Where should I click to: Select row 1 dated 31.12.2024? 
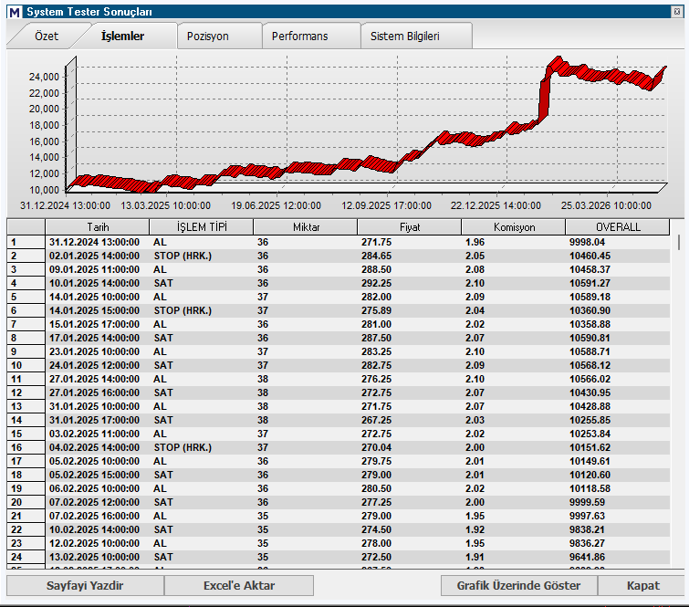click(x=339, y=242)
